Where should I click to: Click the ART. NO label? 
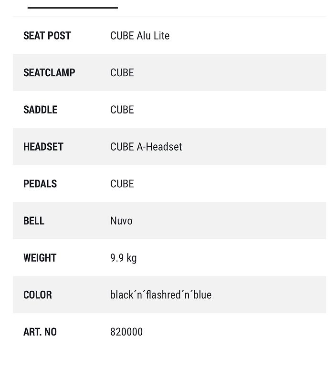click(x=40, y=332)
